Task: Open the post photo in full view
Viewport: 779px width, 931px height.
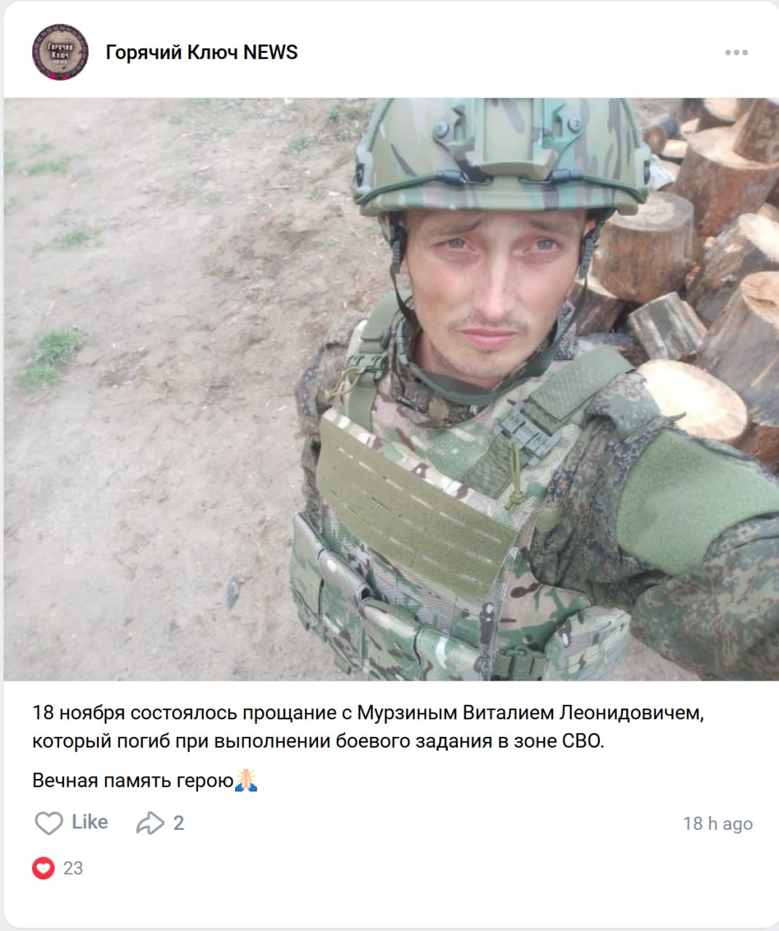Action: [391, 389]
